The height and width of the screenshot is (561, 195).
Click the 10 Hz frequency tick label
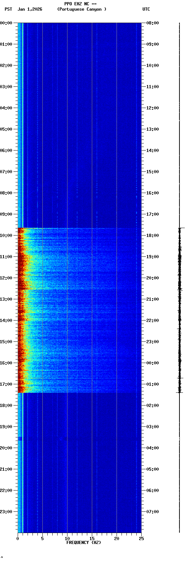tap(67, 539)
